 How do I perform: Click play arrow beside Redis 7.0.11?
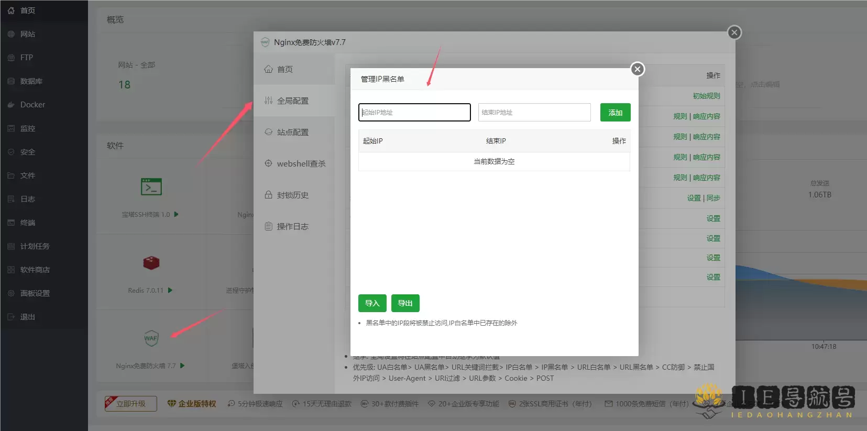click(x=170, y=290)
